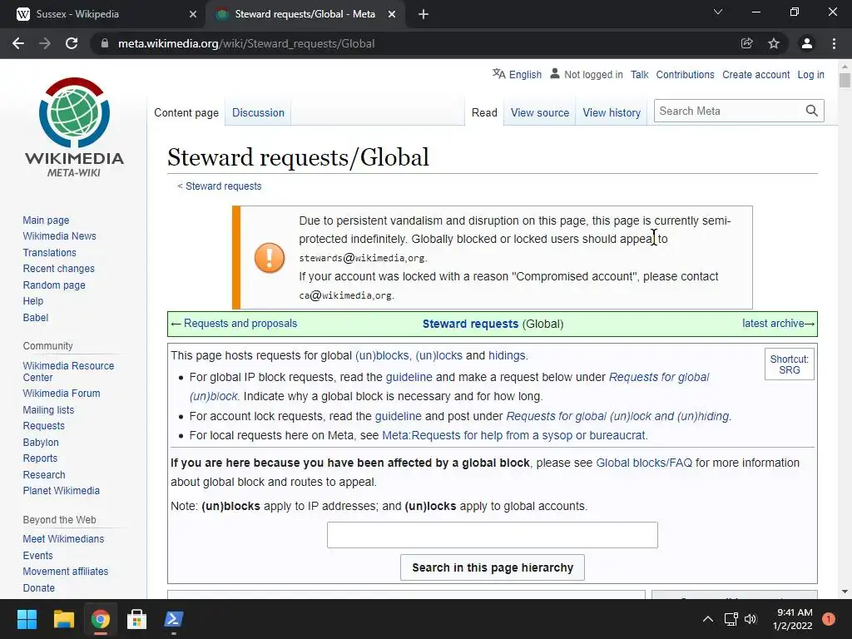Image resolution: width=852 pixels, height=639 pixels.
Task: Show hidden system tray icons
Action: (707, 619)
